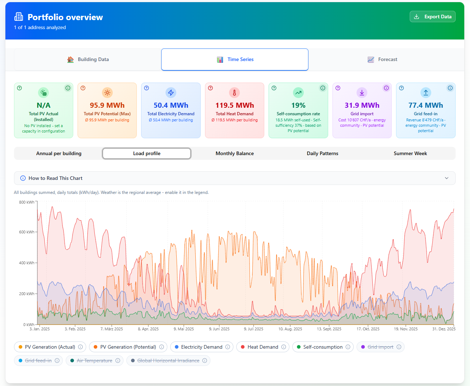This screenshot has height=386, width=470.
Task: Enable Air Temperature series in legend
Action: [x=94, y=361]
